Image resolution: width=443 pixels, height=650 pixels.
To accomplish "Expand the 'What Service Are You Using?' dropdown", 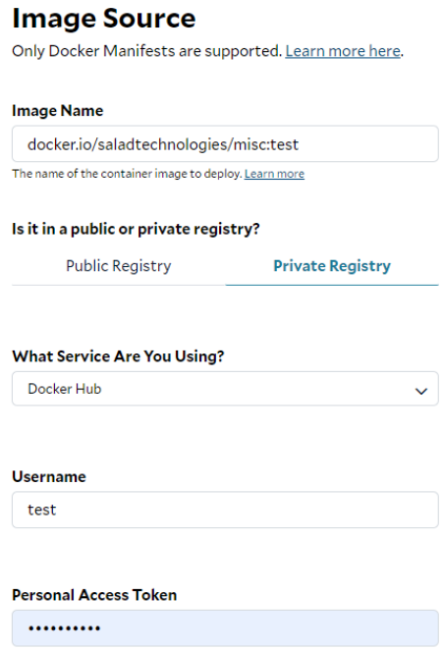I will [225, 389].
